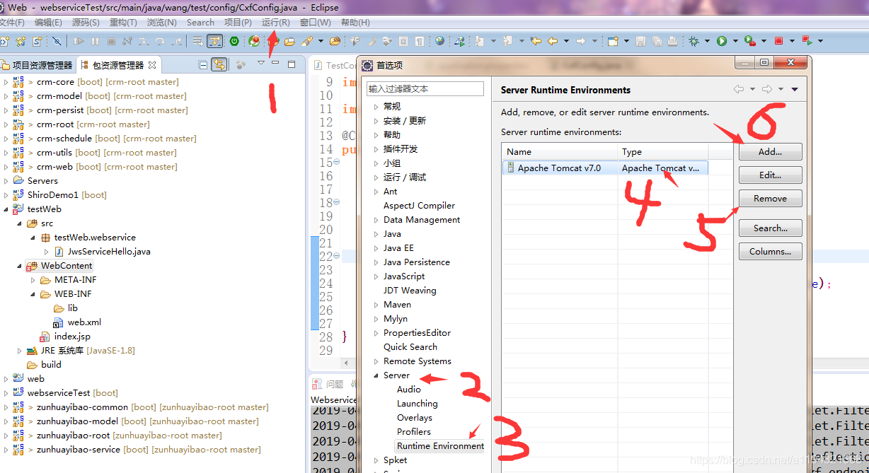This screenshot has height=473, width=869.
Task: Open the Run button dropdown arrow
Action: click(734, 41)
